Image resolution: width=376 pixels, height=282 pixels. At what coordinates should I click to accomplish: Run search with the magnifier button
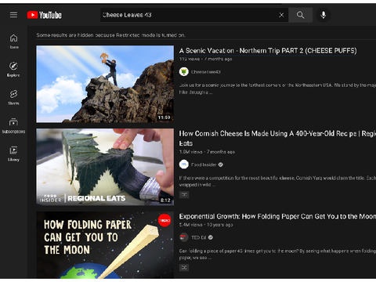[x=301, y=15]
